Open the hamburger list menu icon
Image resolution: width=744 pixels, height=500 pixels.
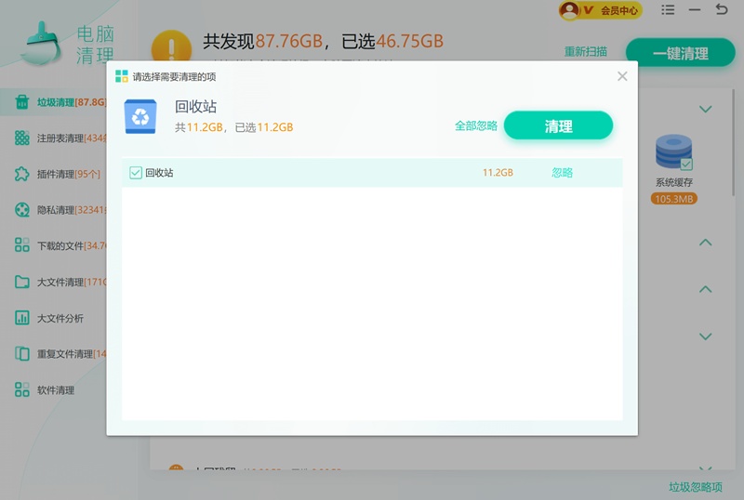coord(668,9)
